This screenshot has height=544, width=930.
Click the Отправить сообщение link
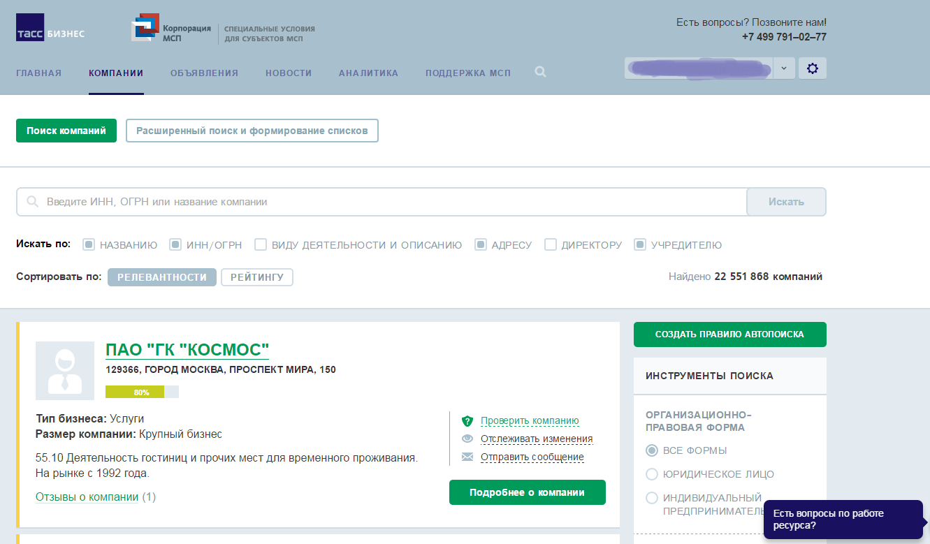click(532, 457)
